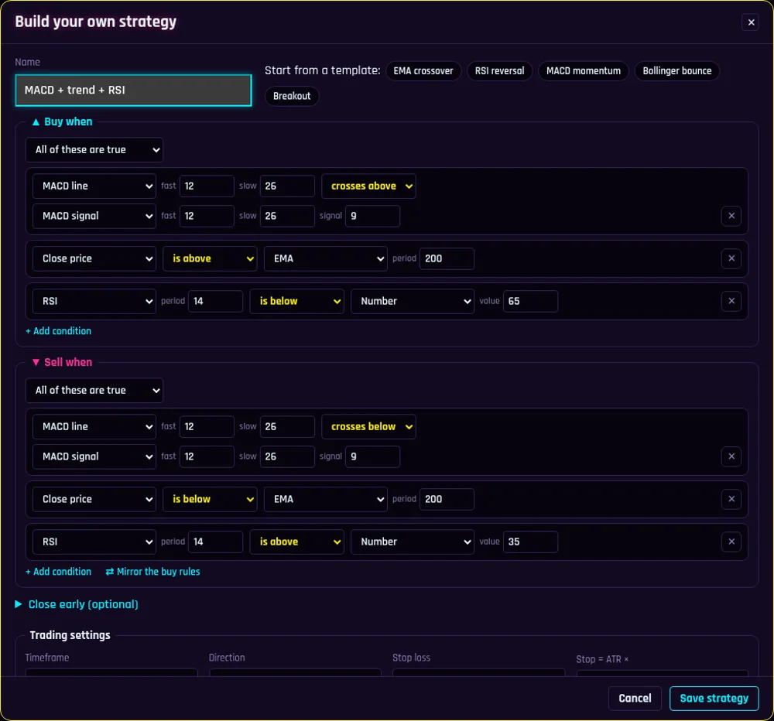
Task: Edit Sell RSI value 35 field
Action: coord(530,542)
